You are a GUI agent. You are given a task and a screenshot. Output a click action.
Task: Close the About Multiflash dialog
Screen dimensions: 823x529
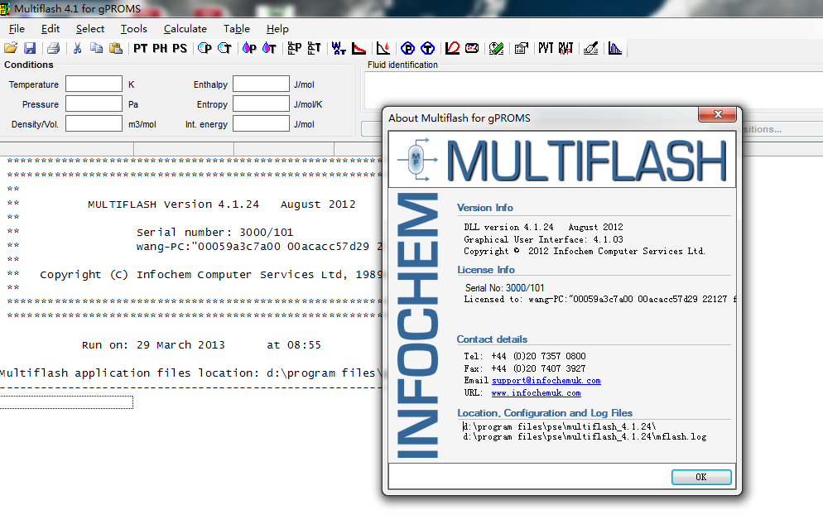[718, 114]
